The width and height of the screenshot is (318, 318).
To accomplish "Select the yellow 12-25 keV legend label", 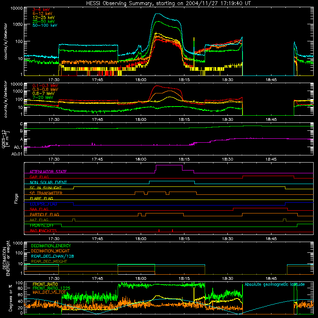I will [x=44, y=17].
